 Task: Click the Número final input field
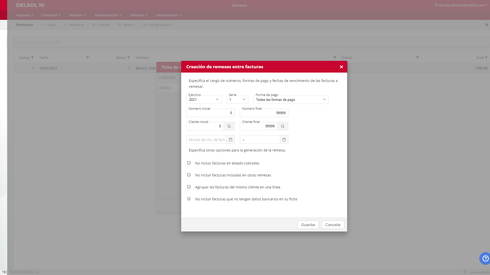point(264,113)
